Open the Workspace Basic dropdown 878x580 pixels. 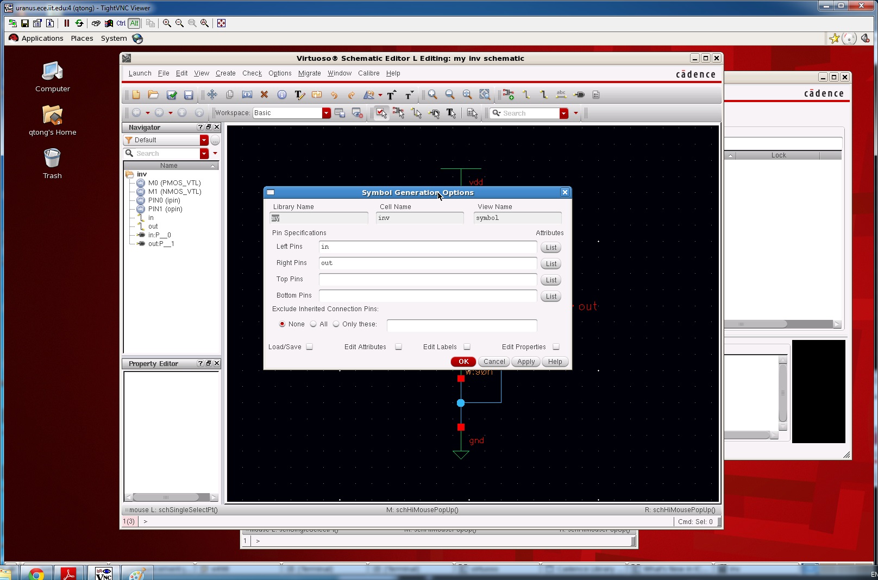click(x=326, y=113)
